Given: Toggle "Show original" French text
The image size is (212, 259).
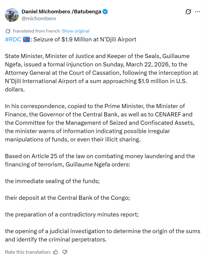Looking at the screenshot, I should pyautogui.click(x=75, y=31).
